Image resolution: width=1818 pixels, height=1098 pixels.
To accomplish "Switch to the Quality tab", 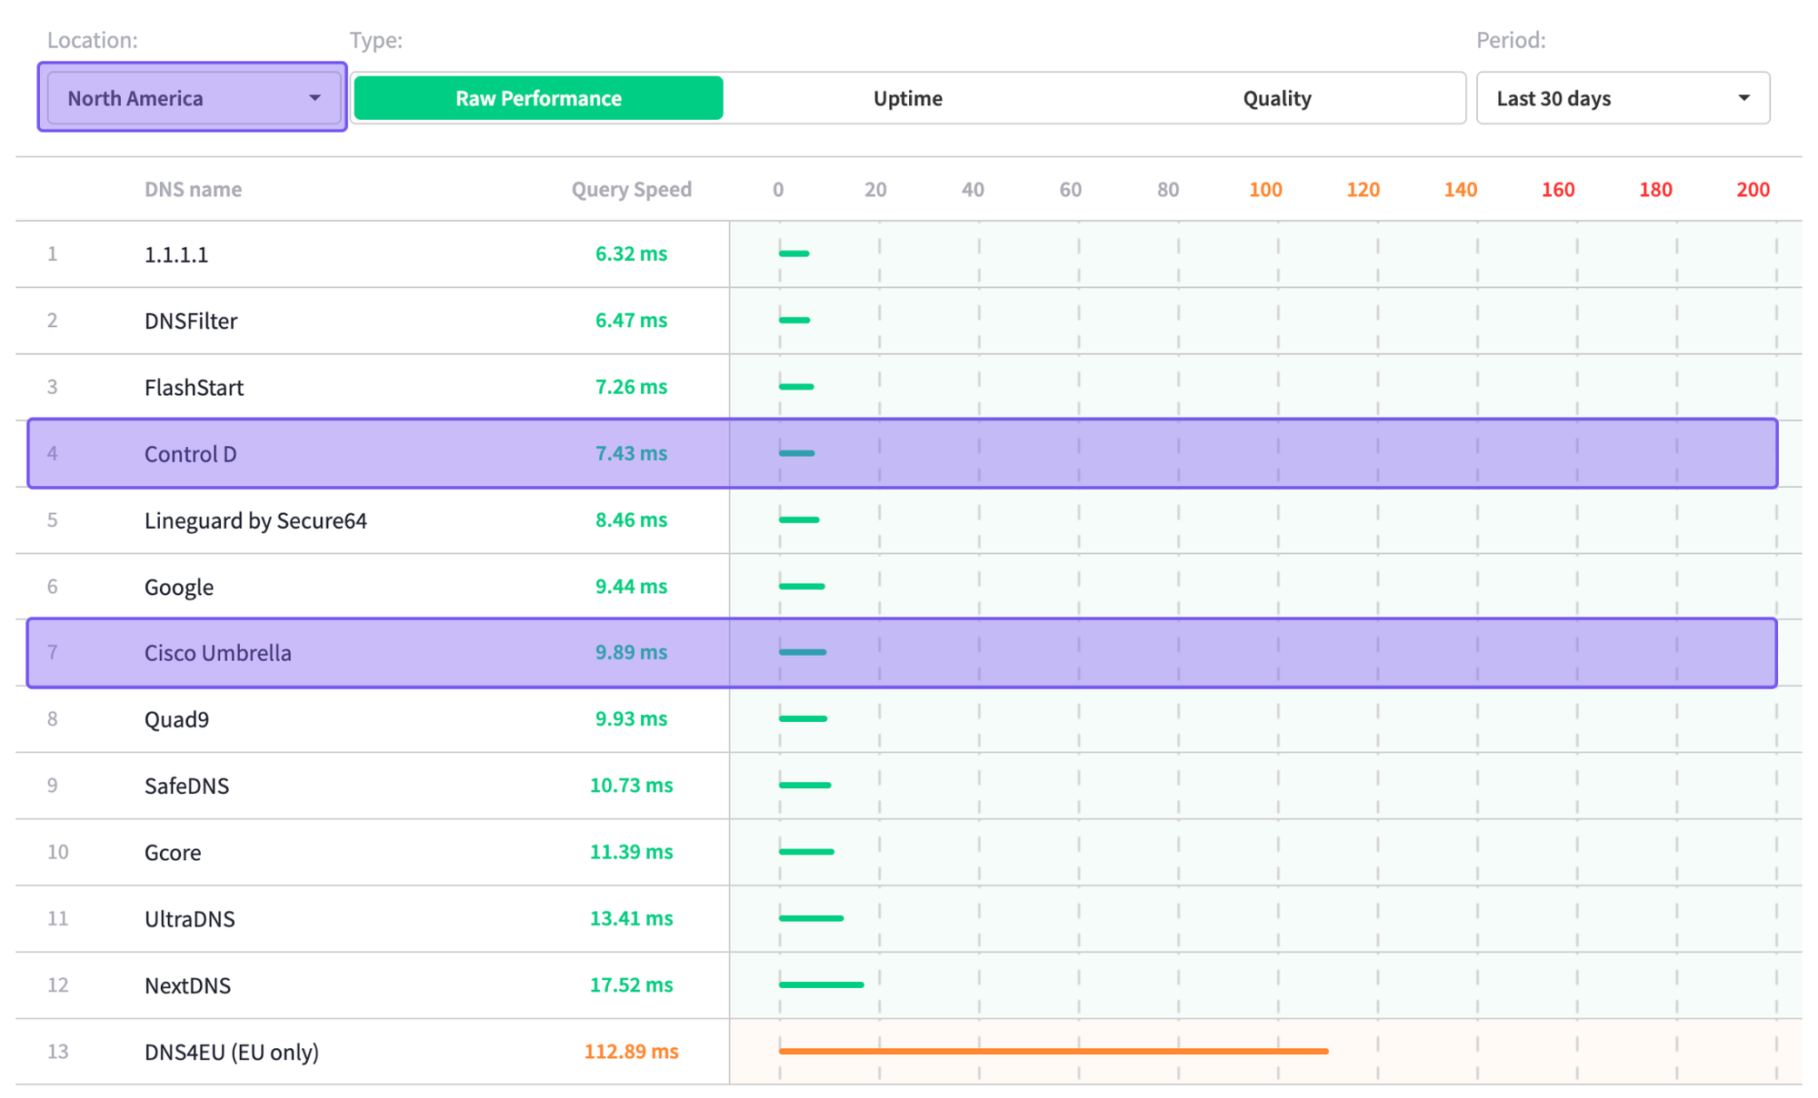I will [1276, 98].
